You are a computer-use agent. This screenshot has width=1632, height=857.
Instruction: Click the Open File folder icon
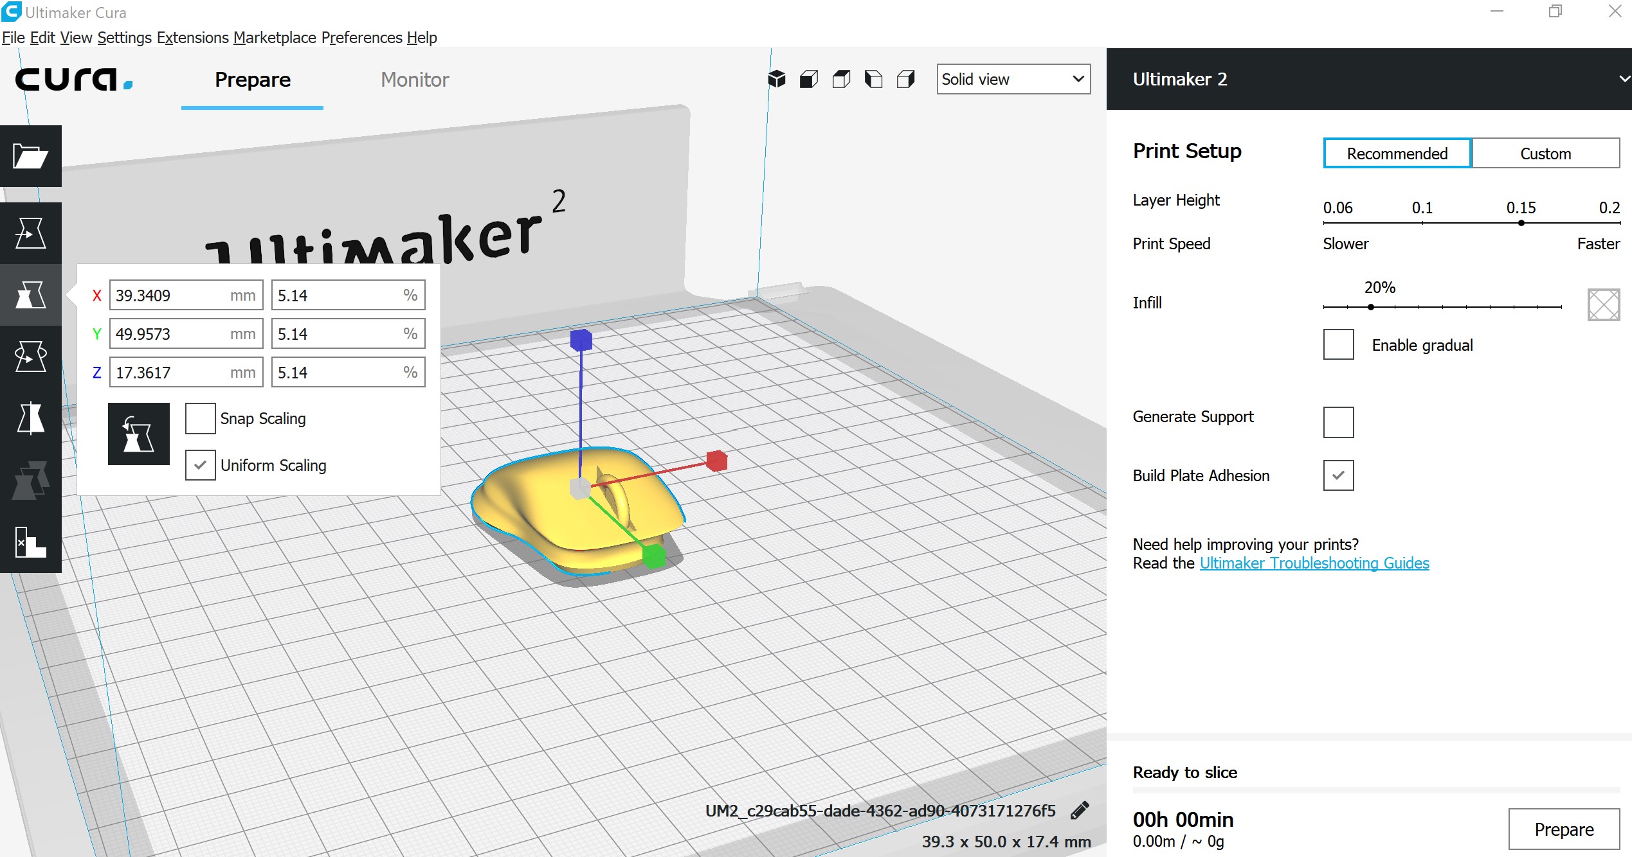point(30,156)
